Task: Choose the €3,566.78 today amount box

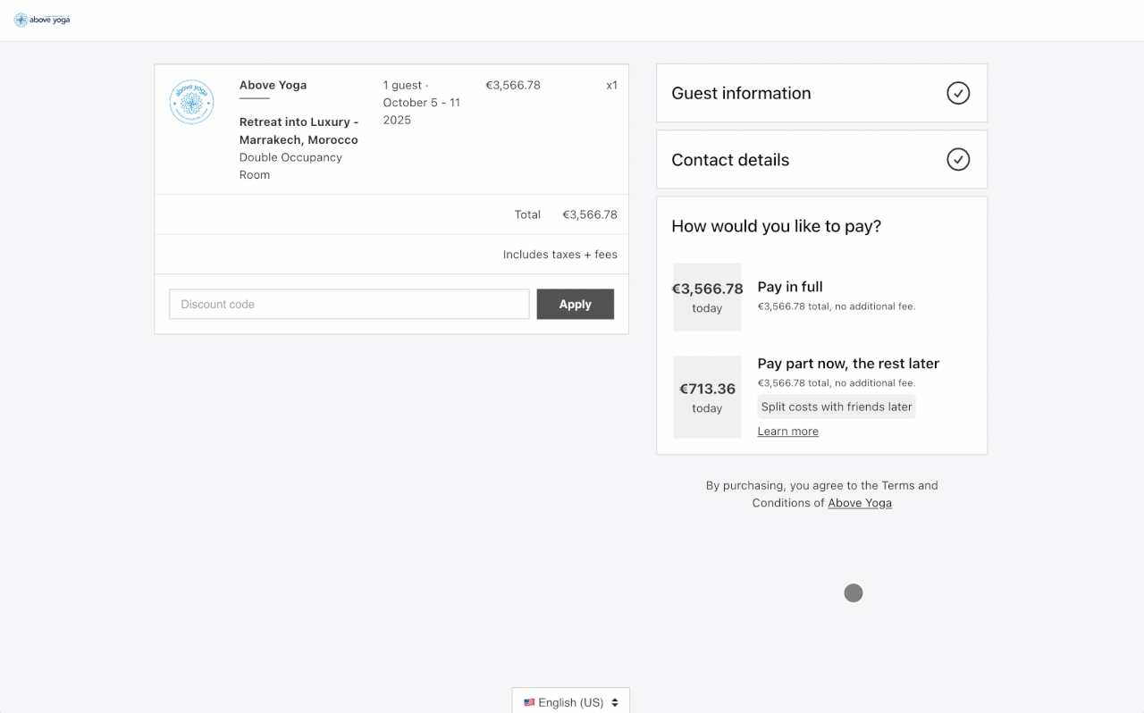Action: pyautogui.click(x=707, y=297)
